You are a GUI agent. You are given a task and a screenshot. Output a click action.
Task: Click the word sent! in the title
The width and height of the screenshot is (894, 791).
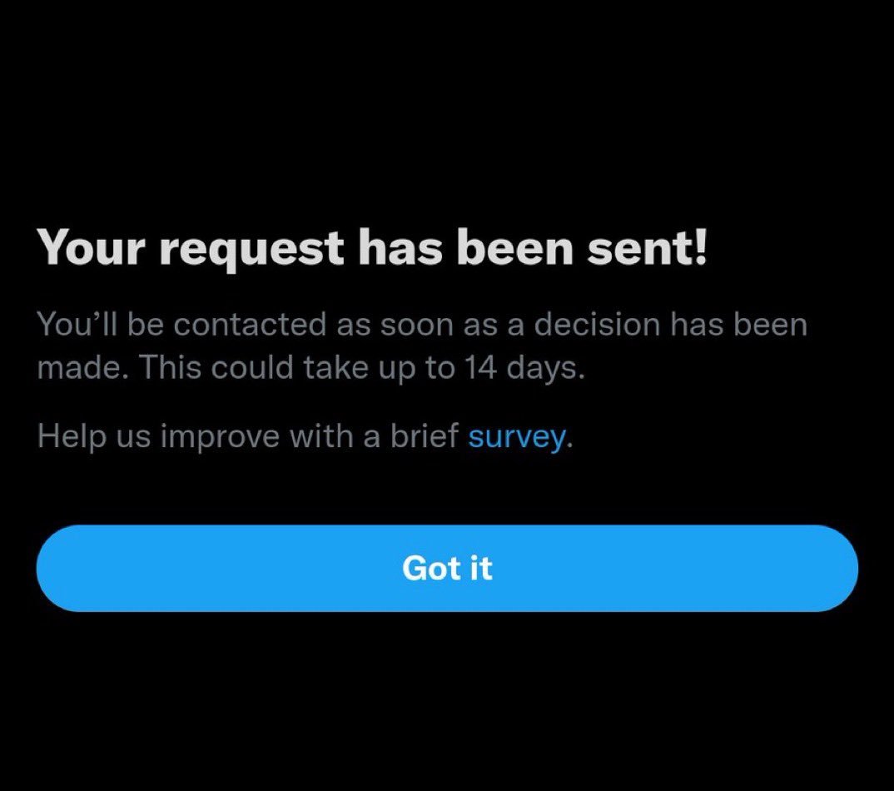[647, 249]
